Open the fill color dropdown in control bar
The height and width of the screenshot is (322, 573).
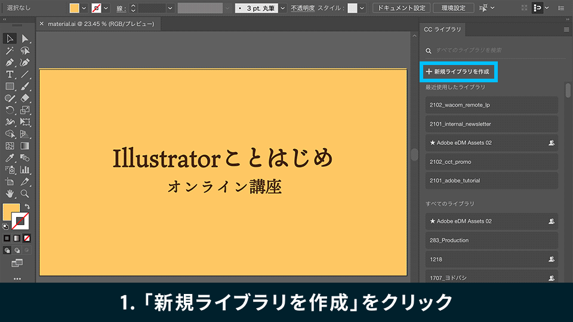84,8
